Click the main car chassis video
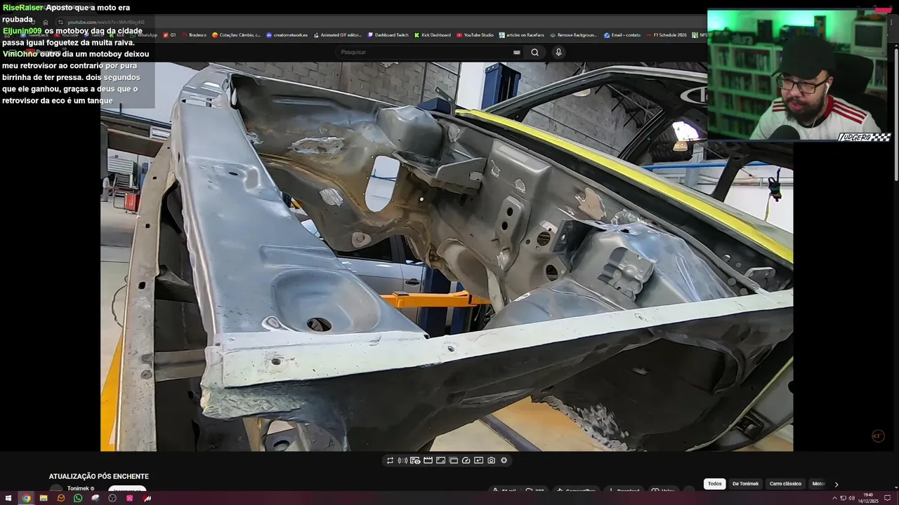Screen dimensions: 899x505 (x=447, y=256)
